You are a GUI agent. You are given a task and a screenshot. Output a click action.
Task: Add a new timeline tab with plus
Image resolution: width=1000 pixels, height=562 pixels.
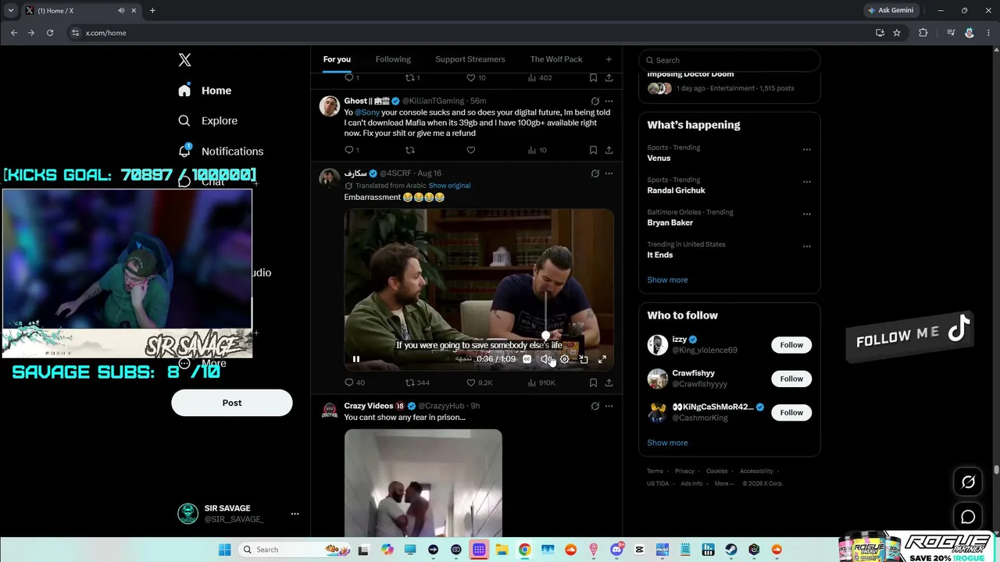609,59
